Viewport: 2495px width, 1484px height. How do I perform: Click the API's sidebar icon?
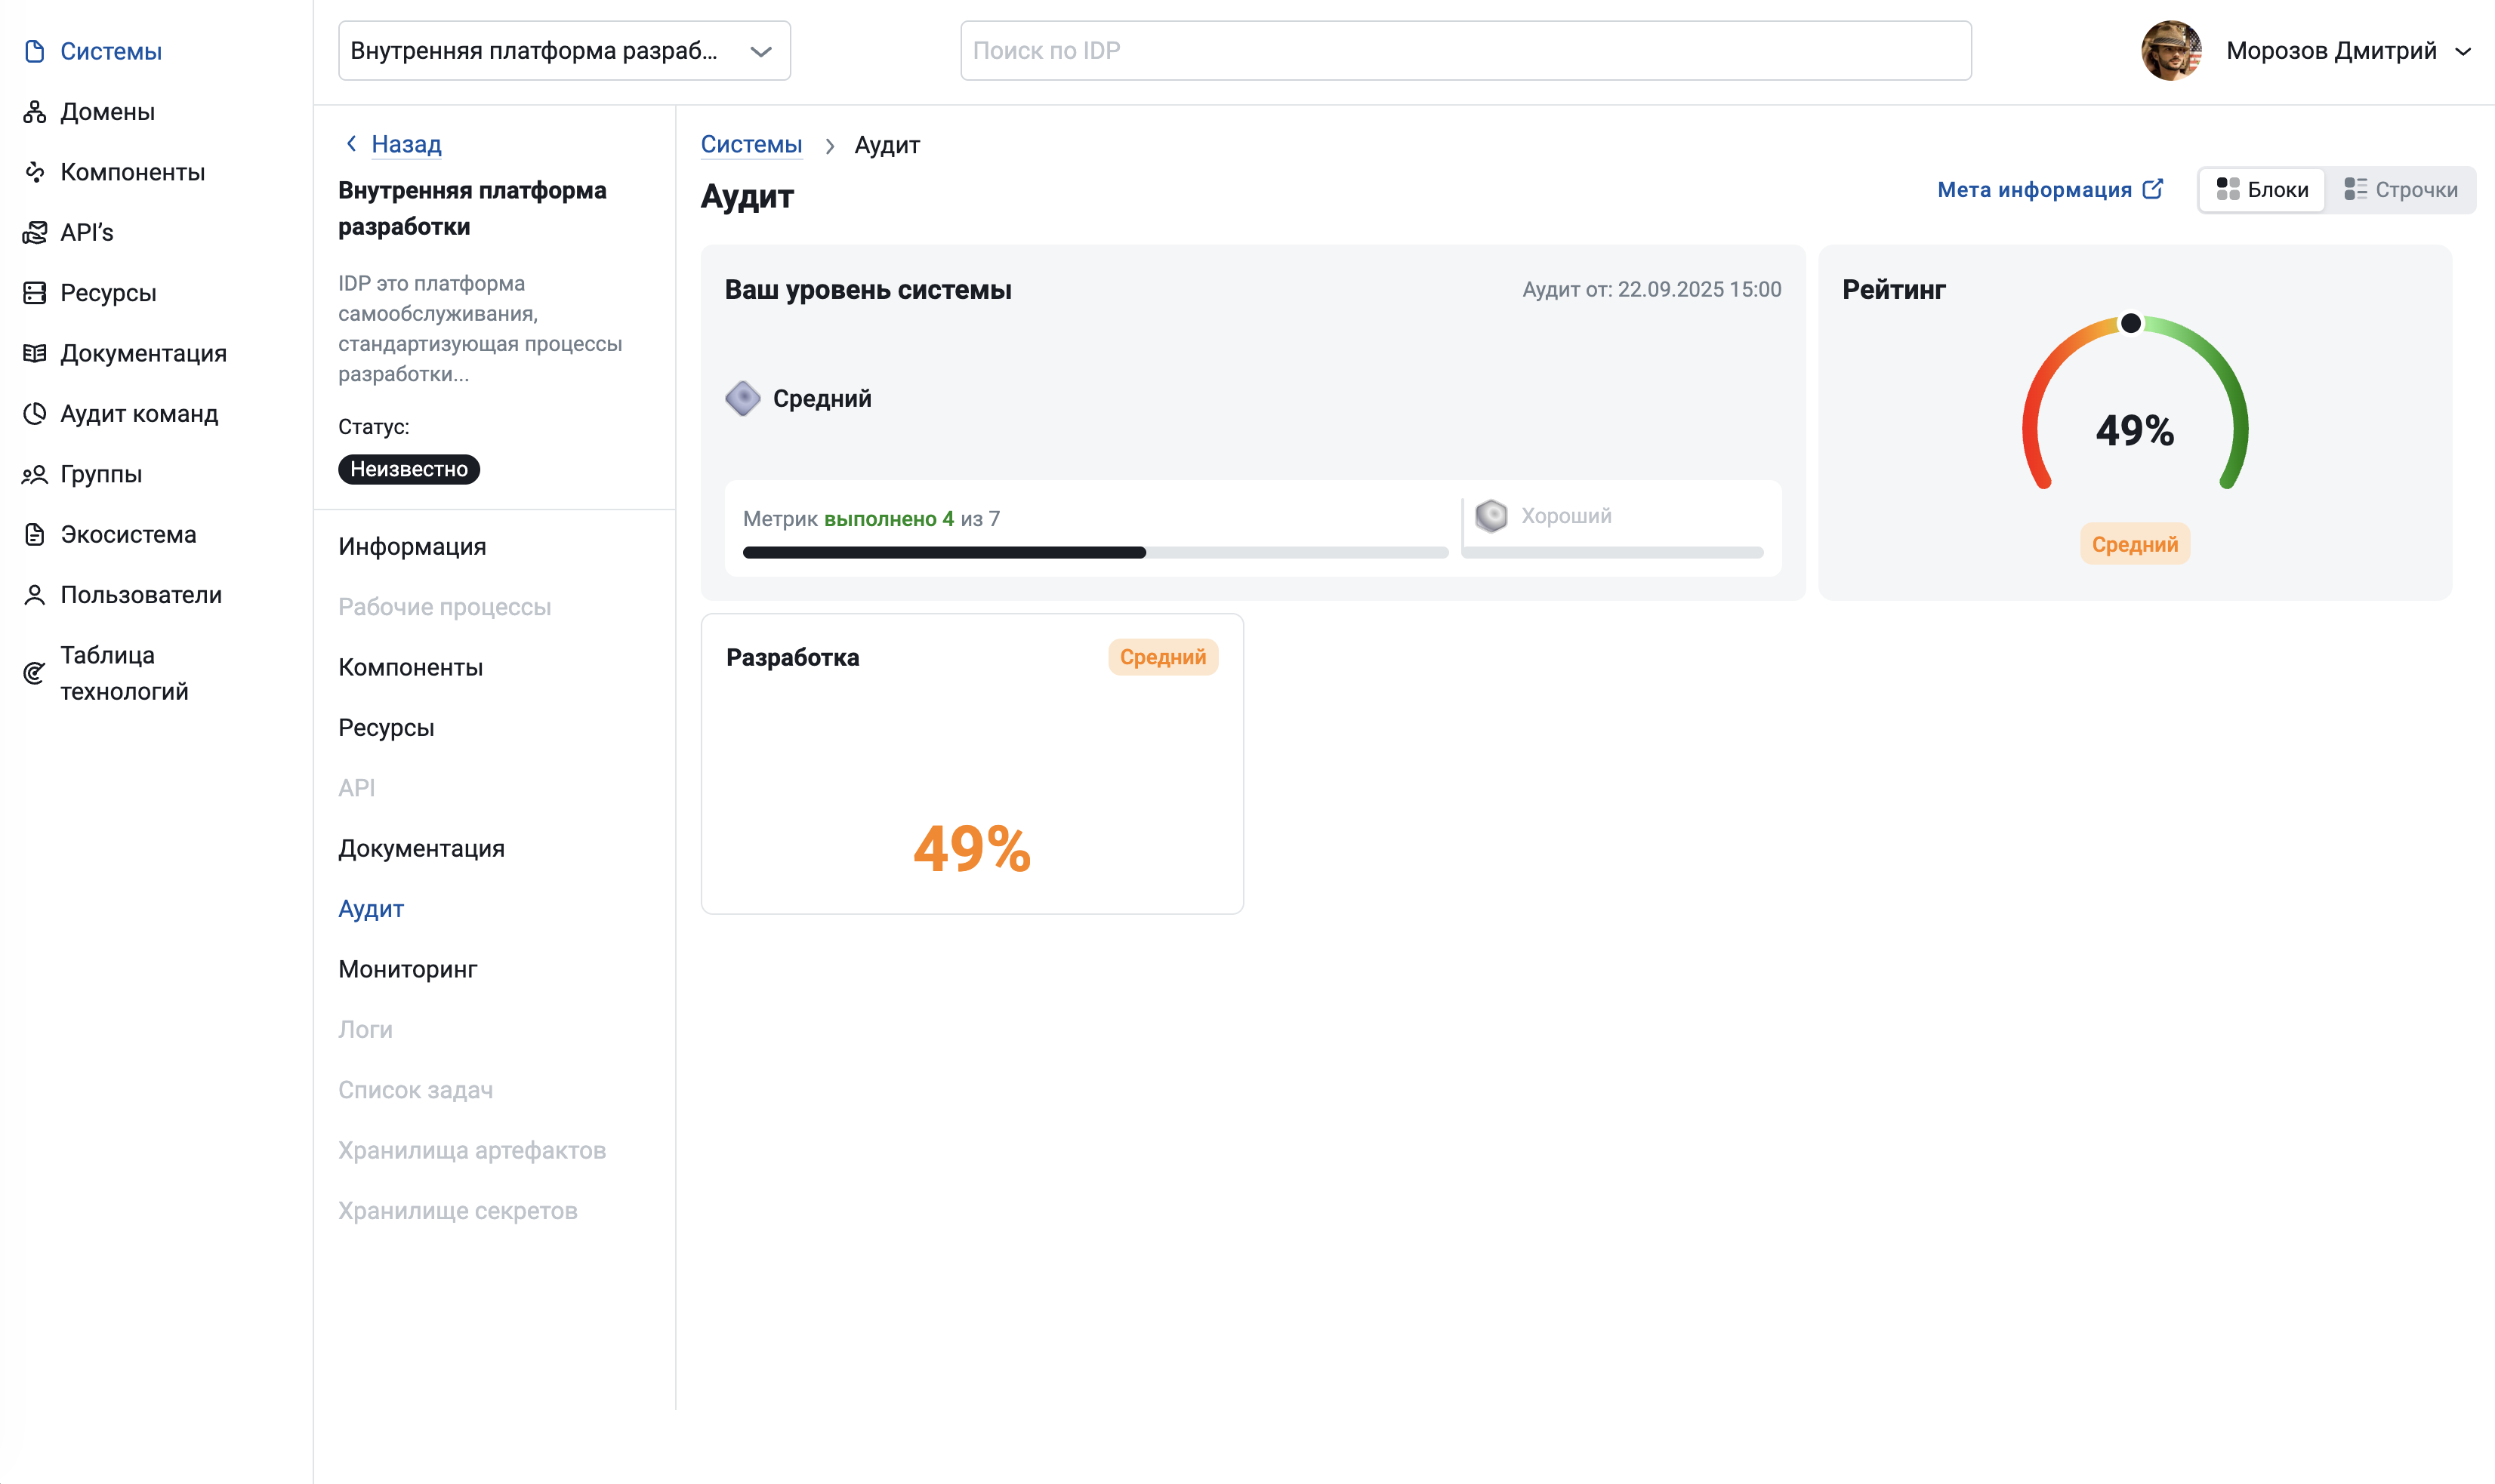[35, 232]
